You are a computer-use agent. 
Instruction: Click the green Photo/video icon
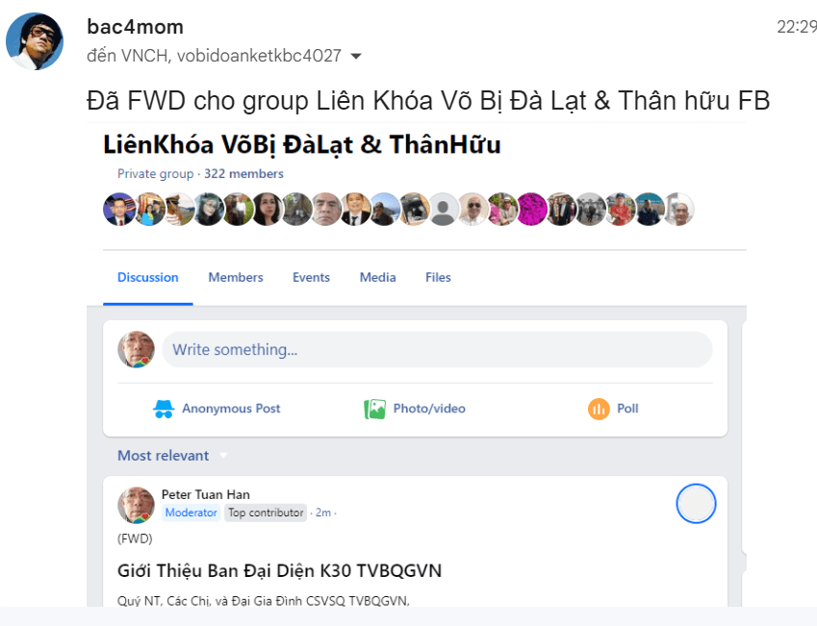click(x=374, y=409)
